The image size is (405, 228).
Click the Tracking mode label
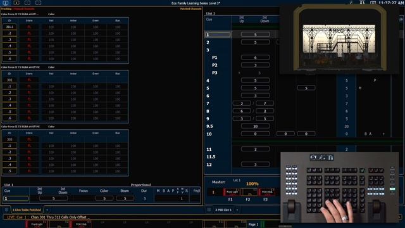click(x=6, y=9)
